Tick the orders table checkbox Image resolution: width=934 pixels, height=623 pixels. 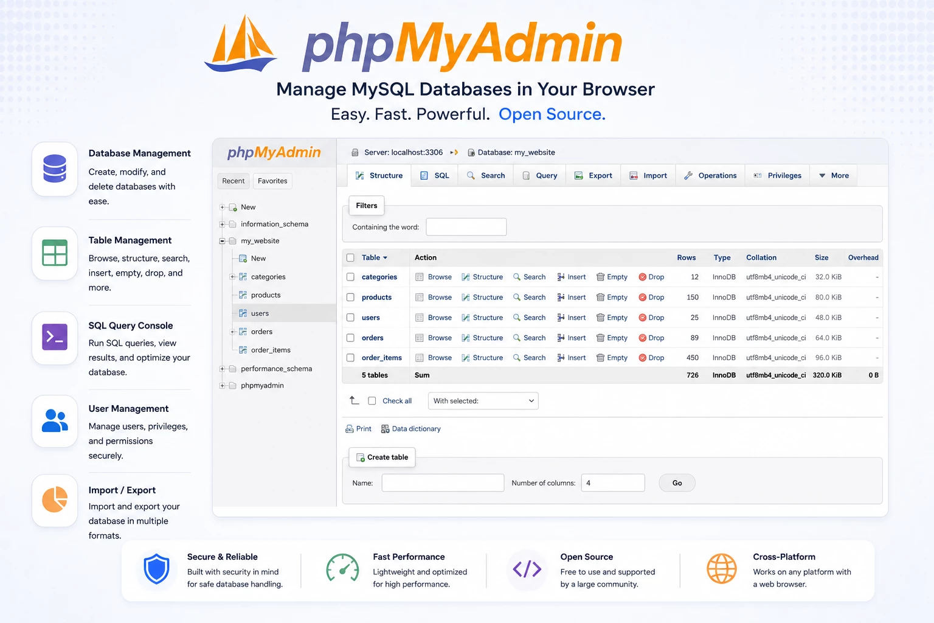[350, 338]
